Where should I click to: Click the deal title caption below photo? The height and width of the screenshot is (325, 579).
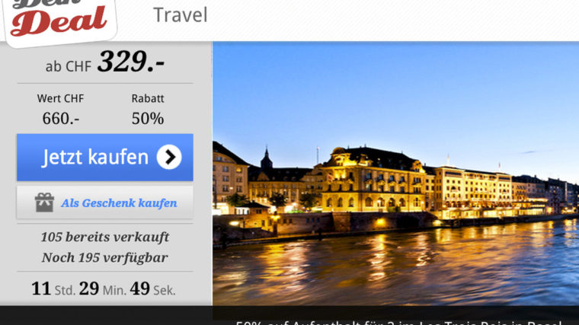click(x=398, y=323)
